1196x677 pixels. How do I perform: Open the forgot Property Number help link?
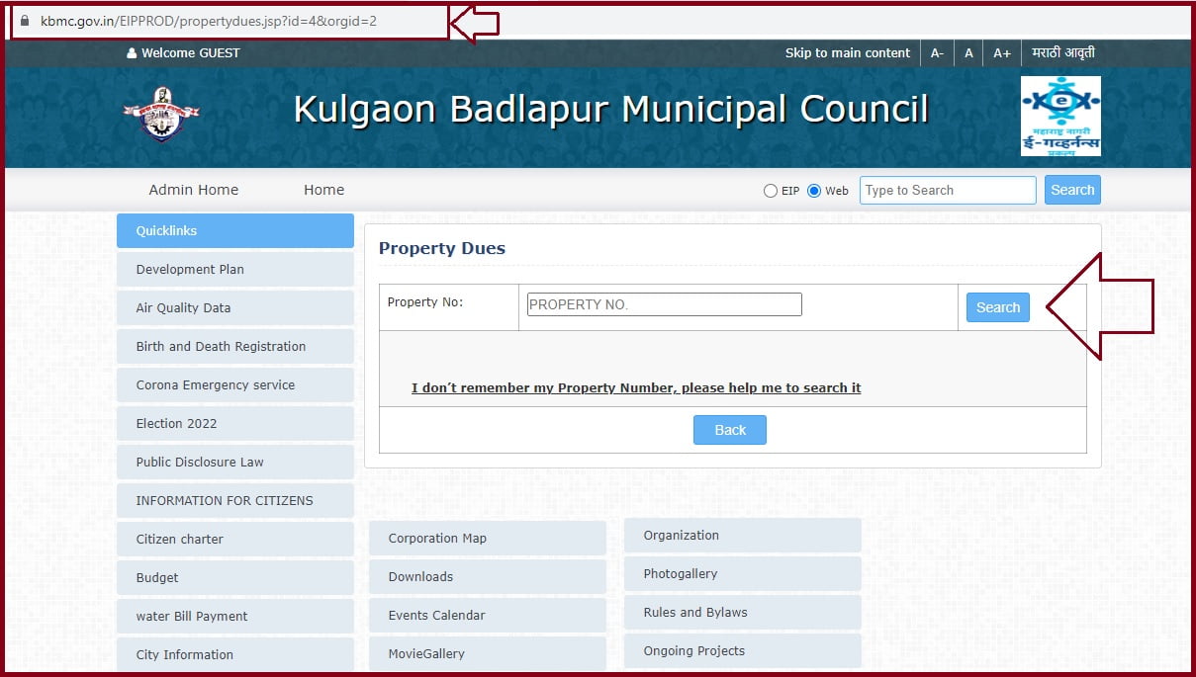tap(636, 388)
